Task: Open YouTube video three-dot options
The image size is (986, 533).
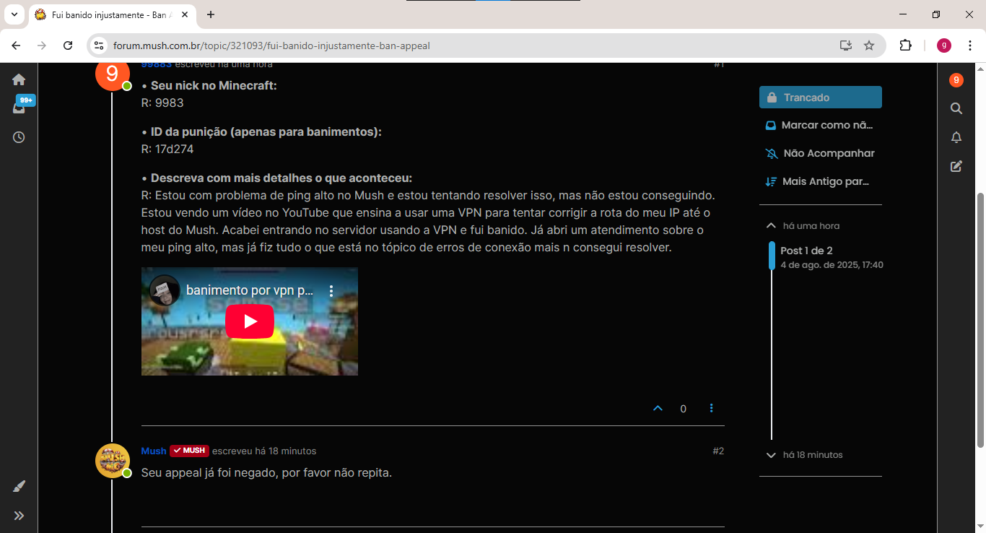Action: click(x=331, y=291)
